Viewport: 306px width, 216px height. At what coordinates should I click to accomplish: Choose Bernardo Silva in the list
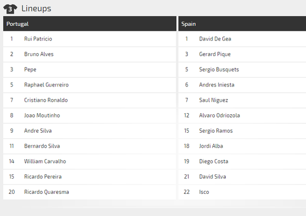click(42, 146)
